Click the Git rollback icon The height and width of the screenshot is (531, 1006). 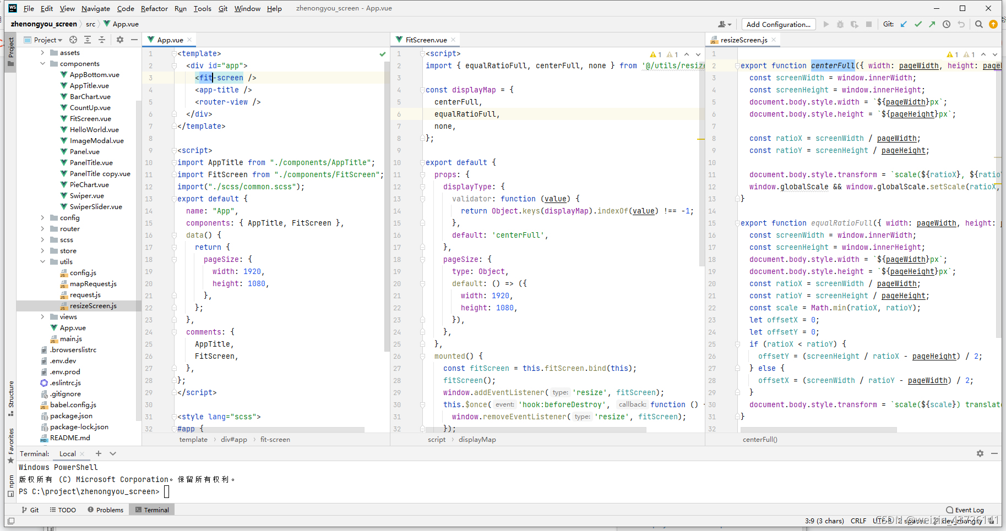click(961, 24)
